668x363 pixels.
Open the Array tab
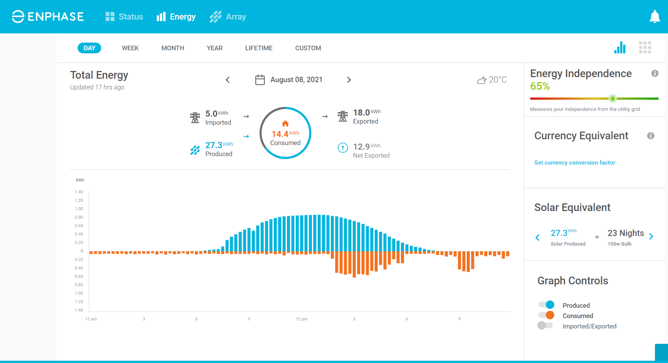pos(228,17)
